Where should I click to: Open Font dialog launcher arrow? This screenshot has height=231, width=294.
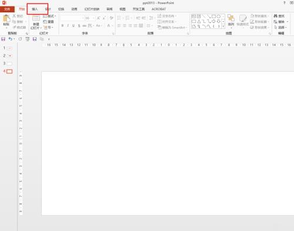pos(113,34)
